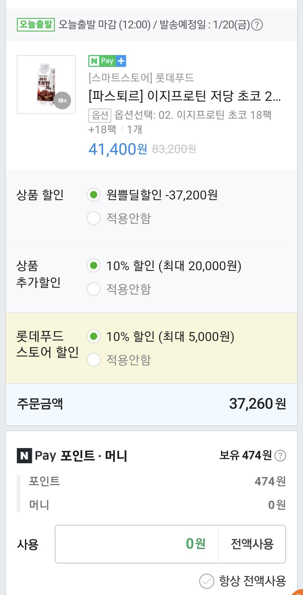Select 적용안함 under 상품 할인
The image size is (303, 595).
94,218
